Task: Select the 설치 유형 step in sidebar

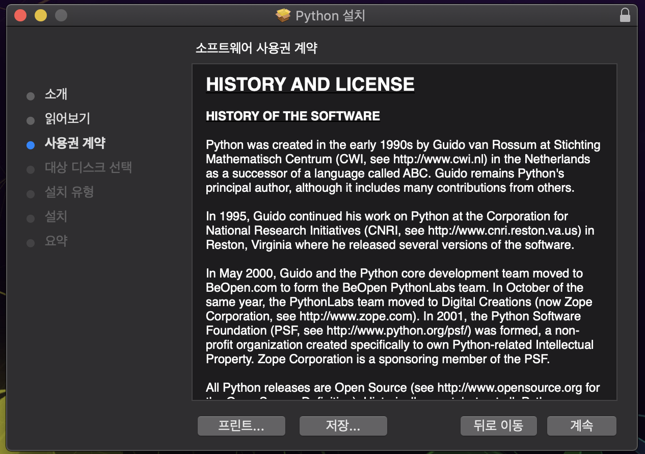Action: click(69, 192)
